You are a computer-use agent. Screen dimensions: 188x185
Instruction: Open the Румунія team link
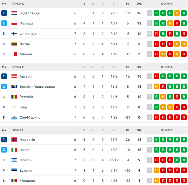pos(26,97)
